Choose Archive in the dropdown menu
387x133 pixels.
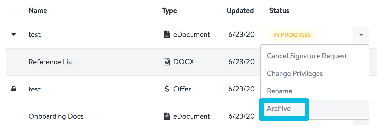[279, 109]
